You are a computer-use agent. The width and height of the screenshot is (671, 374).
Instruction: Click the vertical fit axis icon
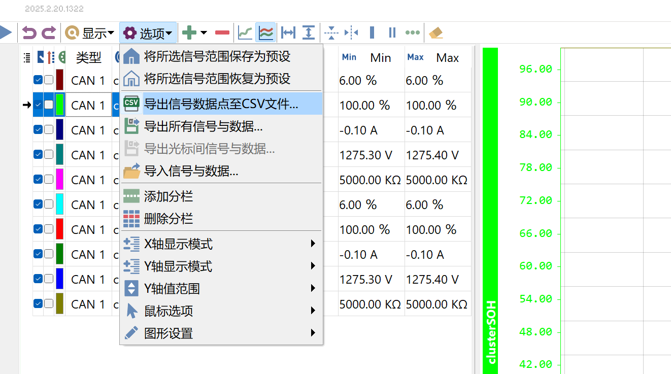click(x=308, y=32)
